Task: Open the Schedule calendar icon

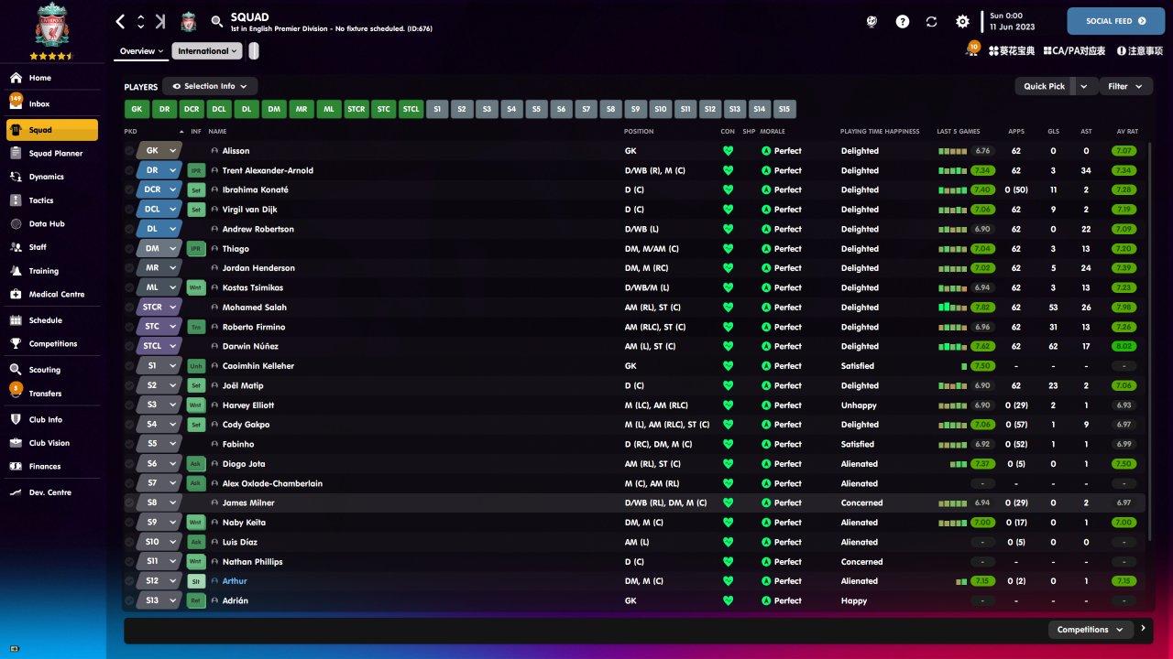Action: coord(16,320)
